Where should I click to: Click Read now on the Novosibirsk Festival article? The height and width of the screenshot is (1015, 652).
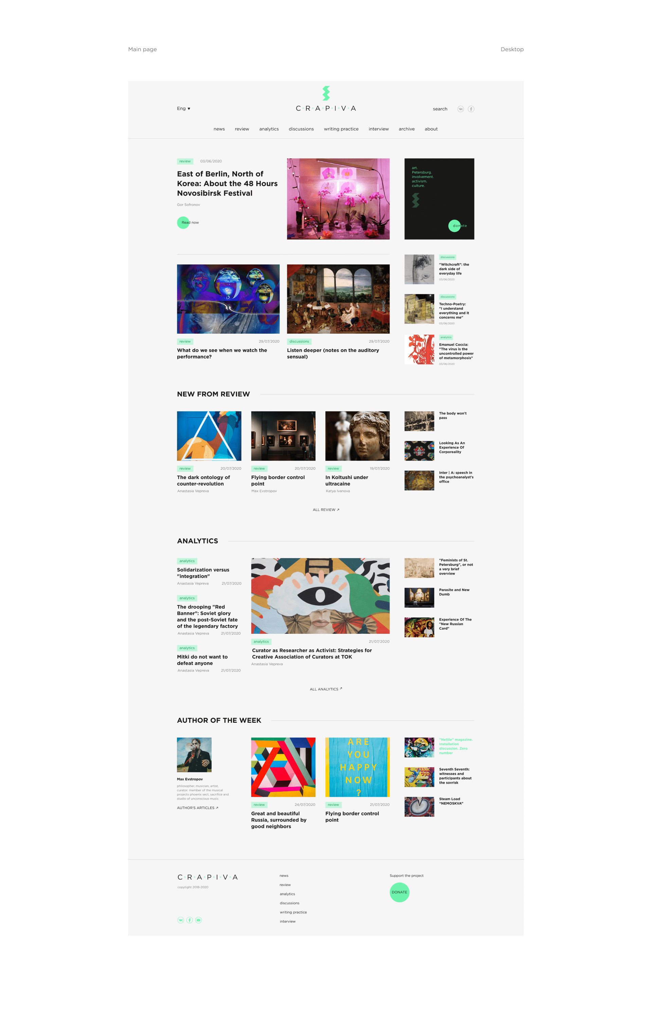pyautogui.click(x=188, y=222)
